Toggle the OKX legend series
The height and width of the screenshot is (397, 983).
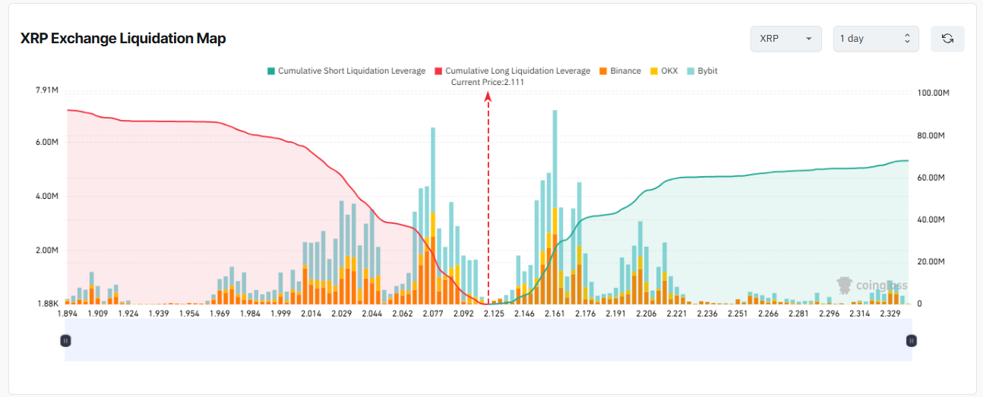pyautogui.click(x=663, y=71)
